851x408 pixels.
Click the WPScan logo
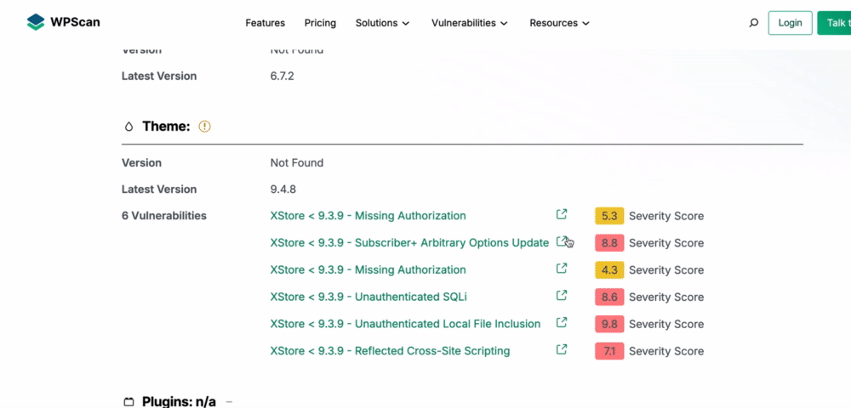tap(64, 22)
